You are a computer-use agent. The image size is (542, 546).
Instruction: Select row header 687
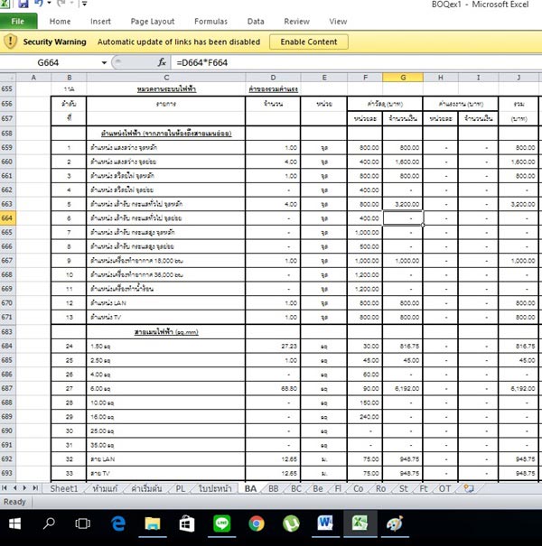pyautogui.click(x=7, y=388)
